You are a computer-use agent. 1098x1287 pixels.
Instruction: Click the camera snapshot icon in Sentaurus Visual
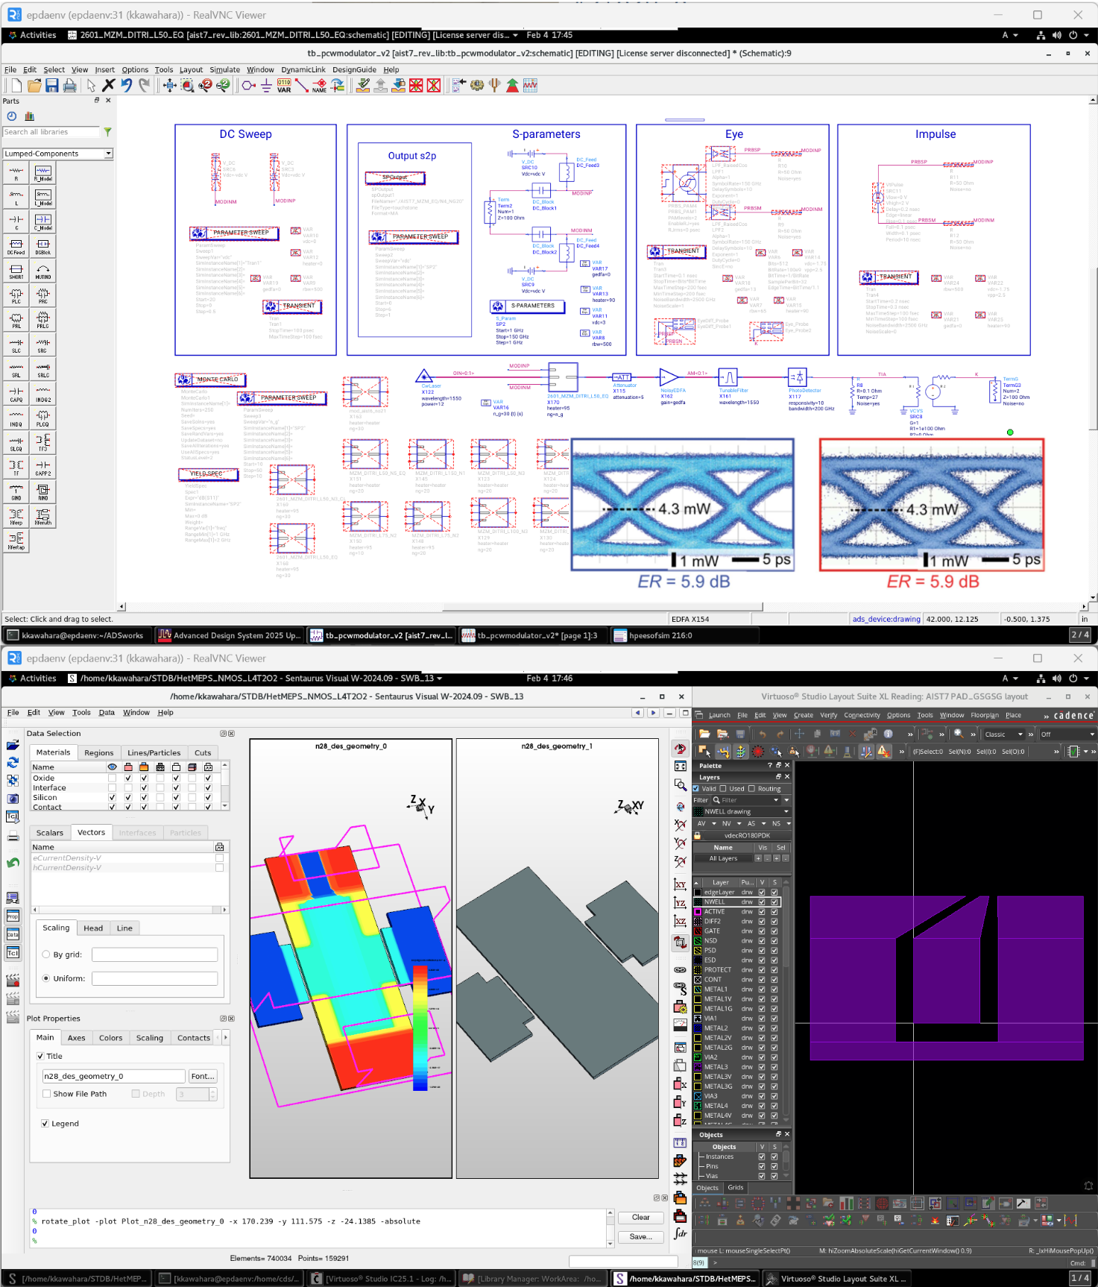[13, 799]
